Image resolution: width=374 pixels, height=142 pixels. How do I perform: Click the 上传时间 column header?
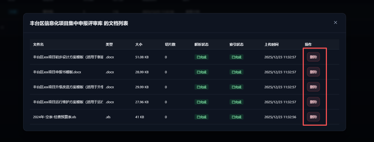(271, 44)
